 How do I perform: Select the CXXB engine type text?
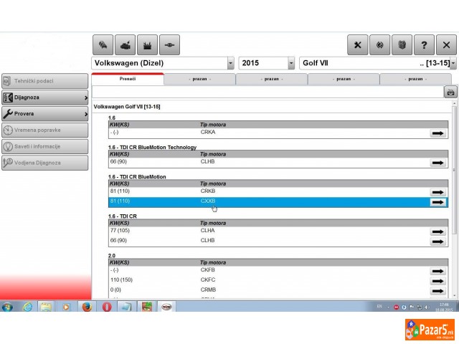coord(208,201)
